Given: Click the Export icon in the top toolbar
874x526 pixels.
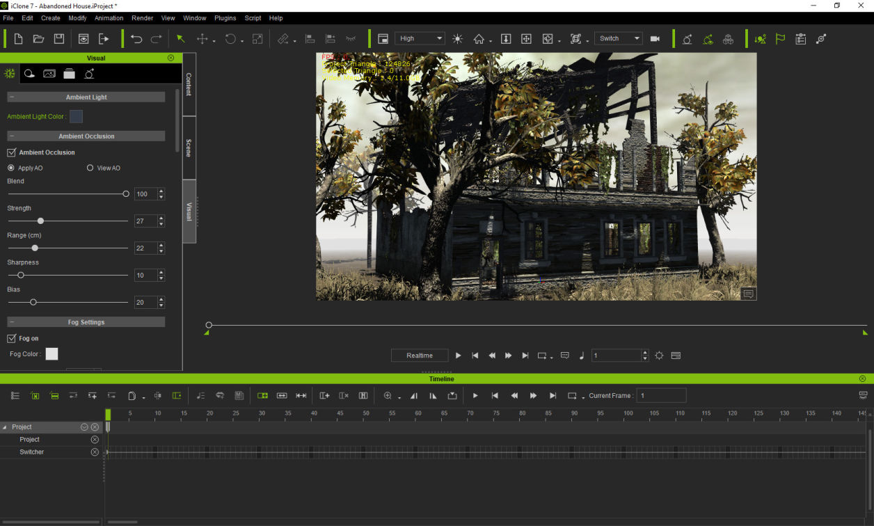Looking at the screenshot, I should pos(104,39).
